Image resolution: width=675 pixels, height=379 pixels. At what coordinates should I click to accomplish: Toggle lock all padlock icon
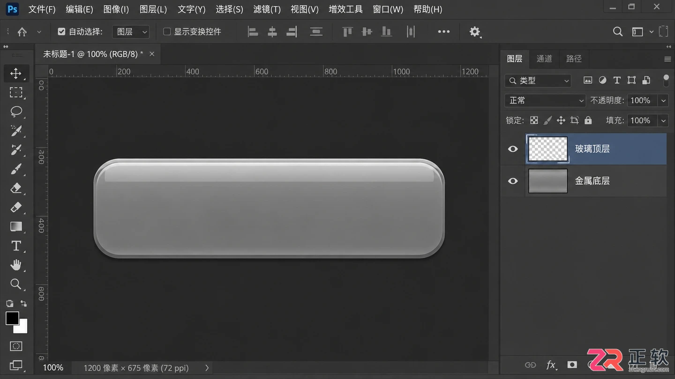588,120
